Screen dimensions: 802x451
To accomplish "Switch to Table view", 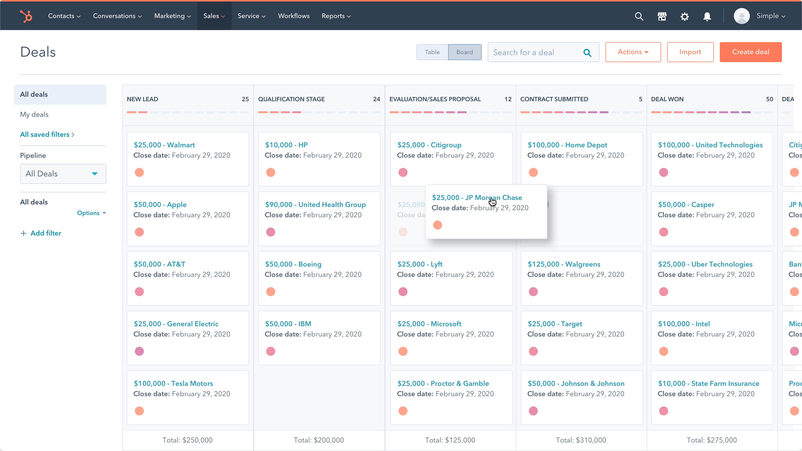I will click(432, 52).
